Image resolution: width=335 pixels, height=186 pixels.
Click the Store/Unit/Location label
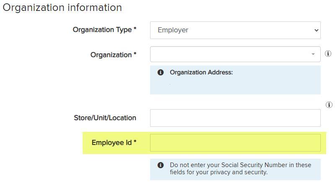[105, 118]
